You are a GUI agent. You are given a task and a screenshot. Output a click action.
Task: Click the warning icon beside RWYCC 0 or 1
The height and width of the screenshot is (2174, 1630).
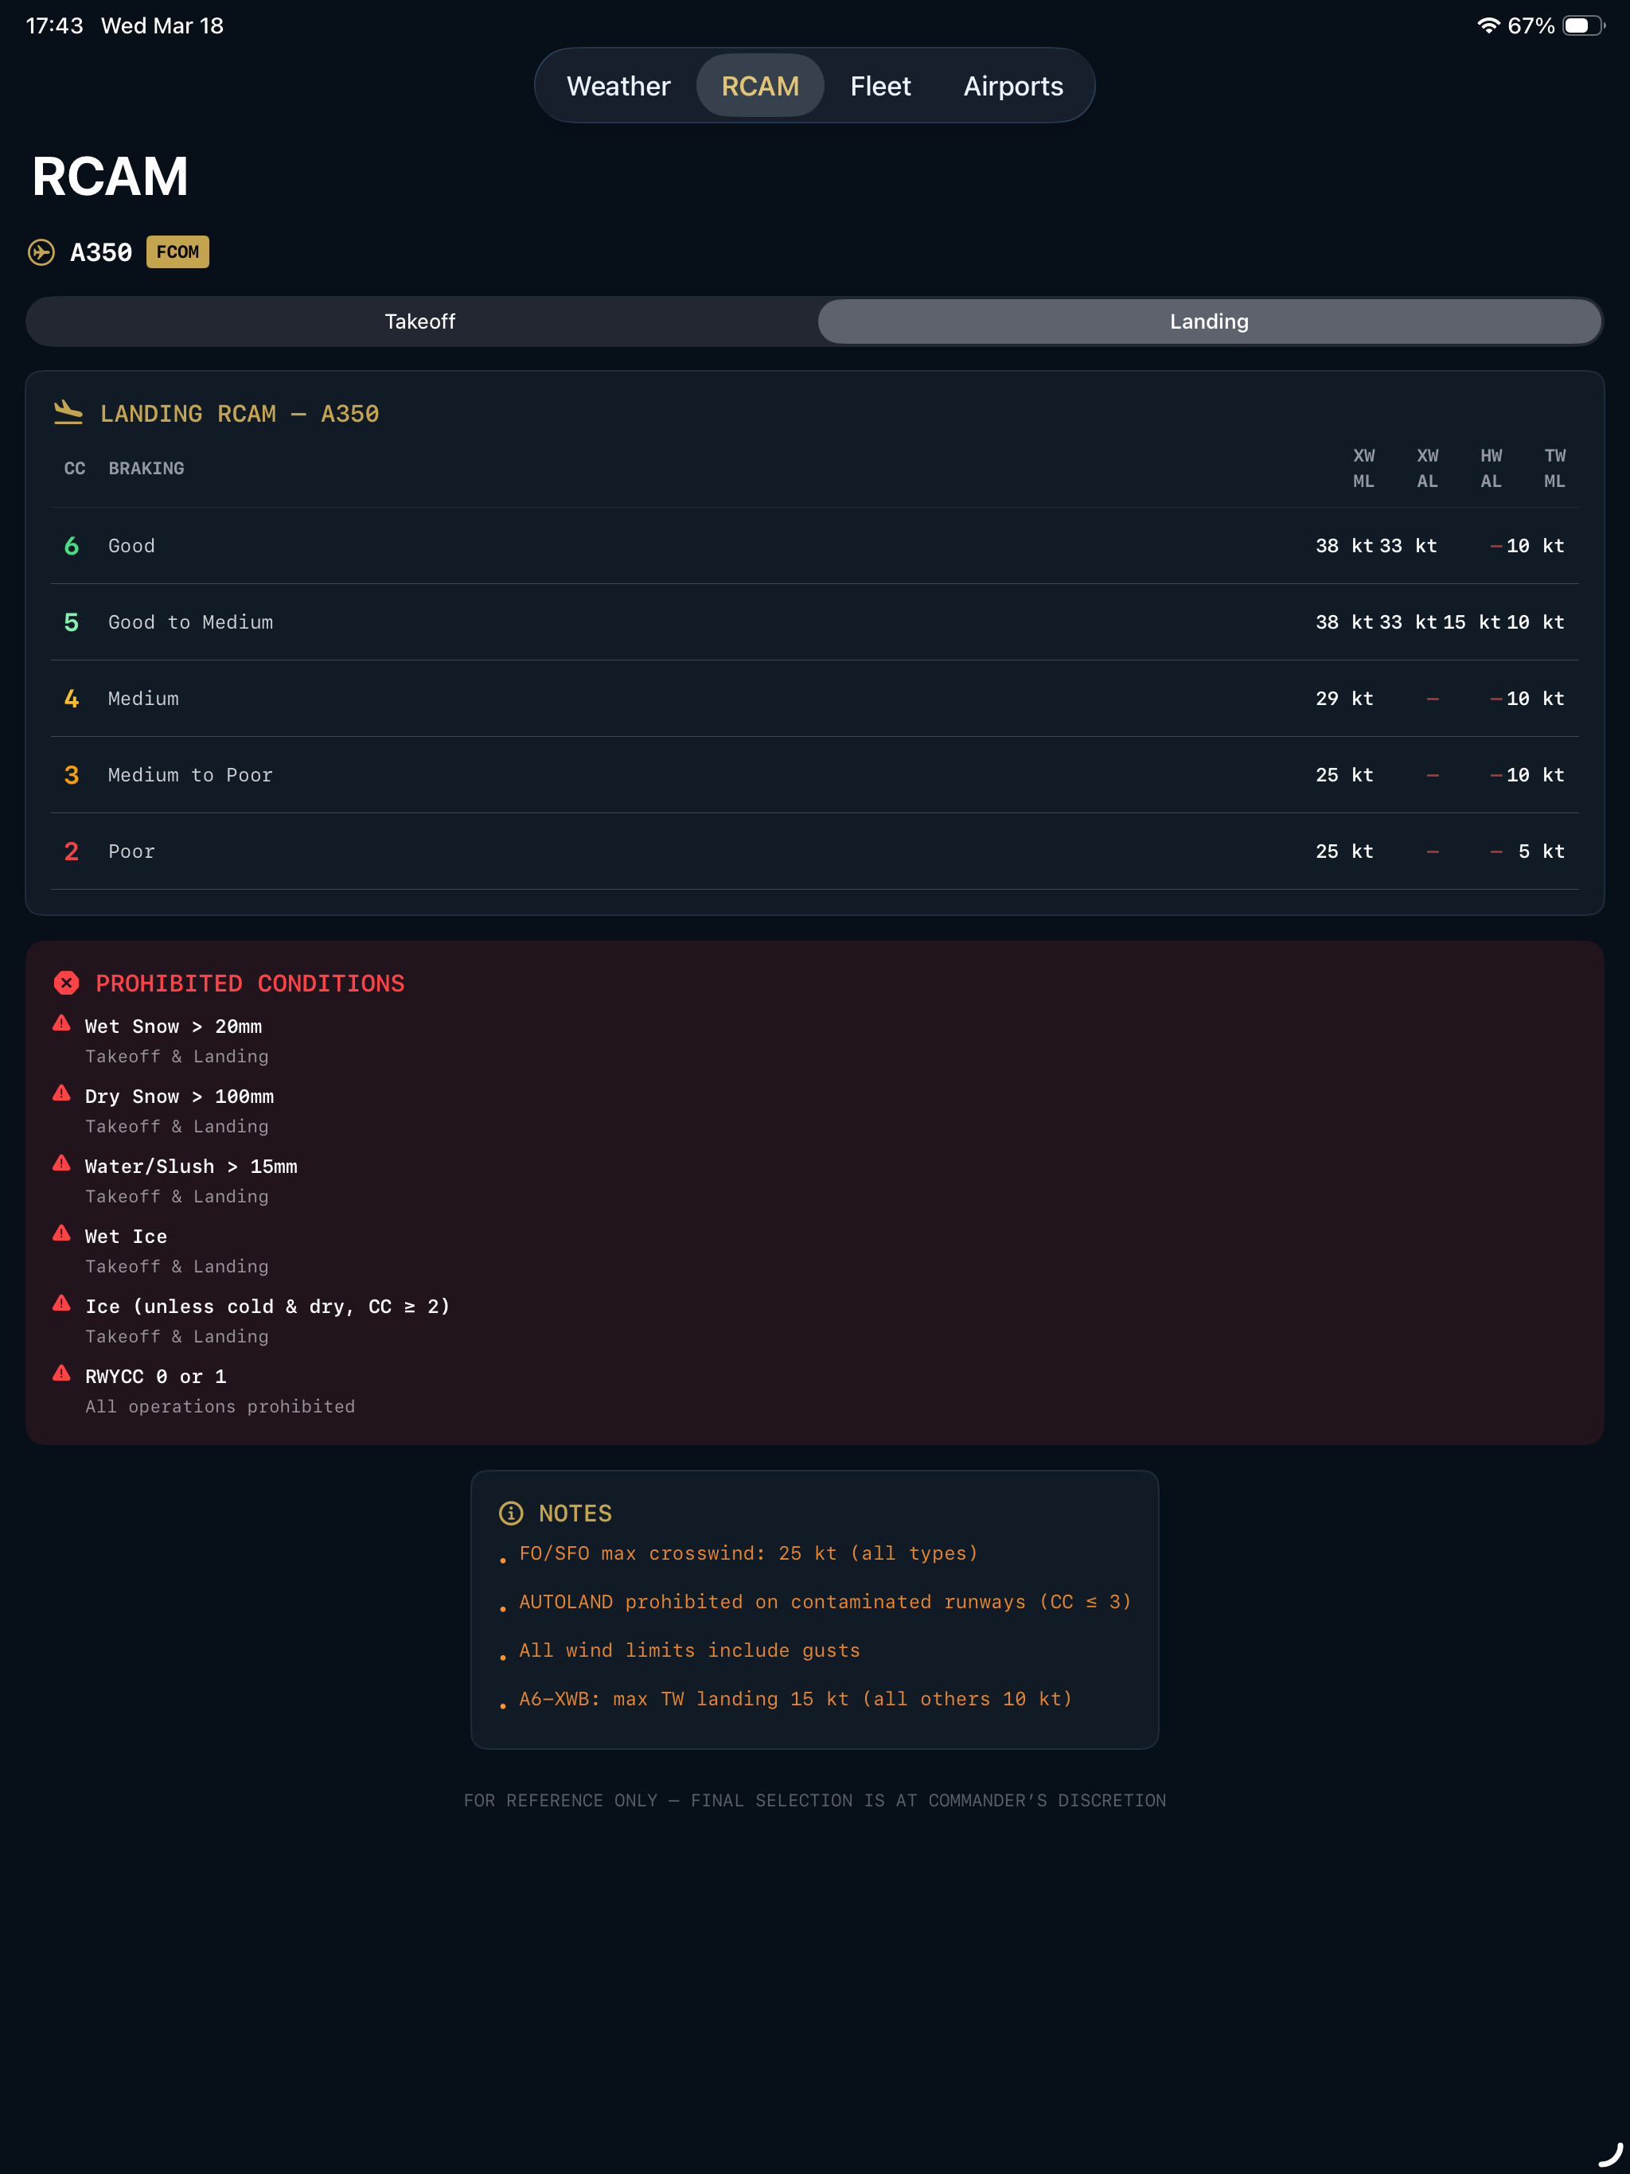(x=62, y=1373)
